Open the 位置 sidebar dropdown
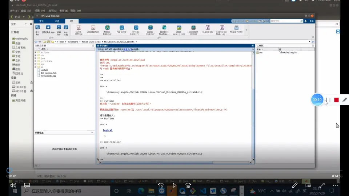 coord(25,24)
